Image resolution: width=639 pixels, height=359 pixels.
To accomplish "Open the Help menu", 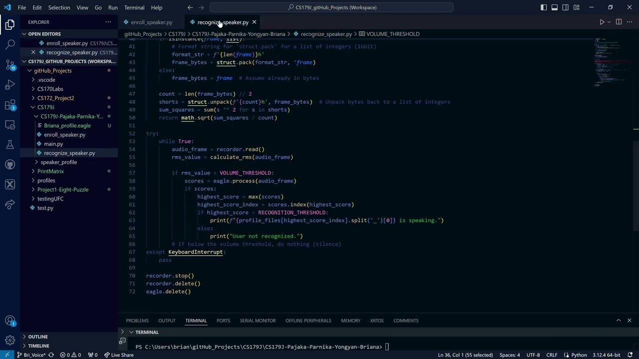I will [x=157, y=7].
